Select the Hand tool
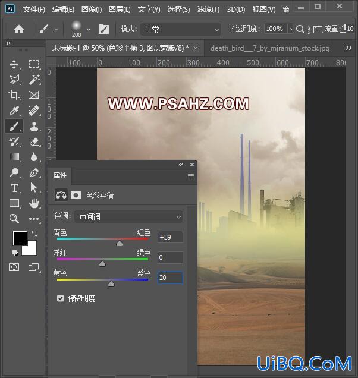The height and width of the screenshot is (378, 358). (34, 203)
